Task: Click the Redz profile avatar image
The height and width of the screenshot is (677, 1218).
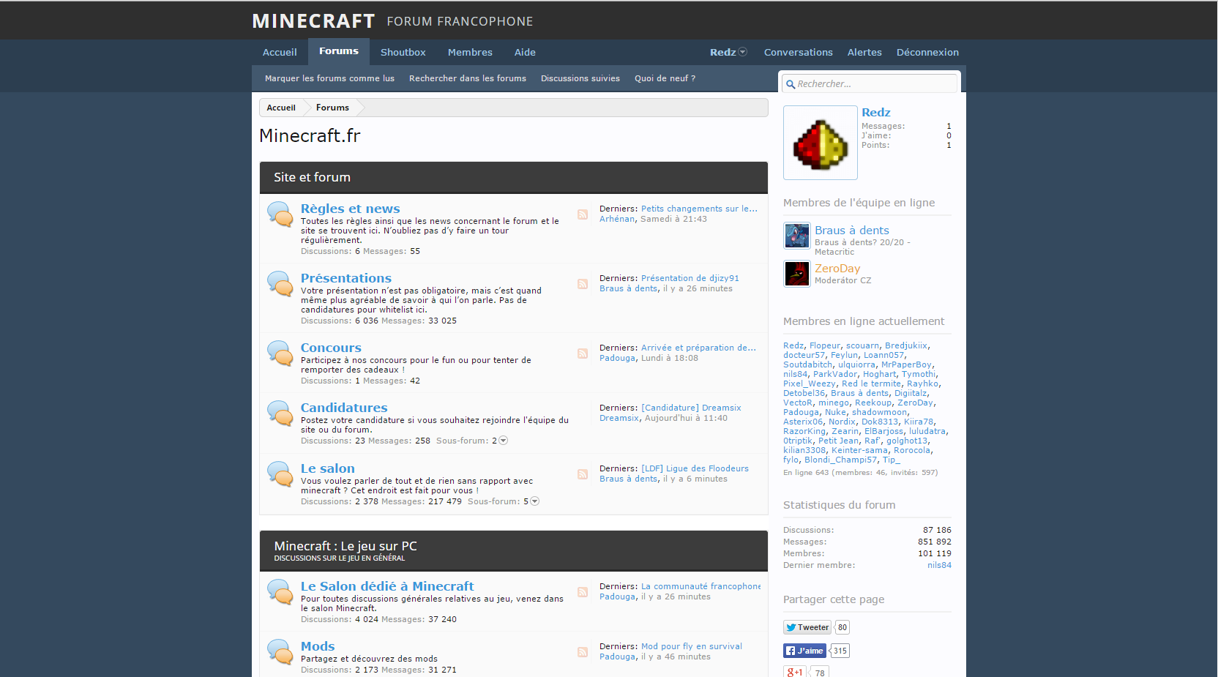Action: click(x=821, y=143)
